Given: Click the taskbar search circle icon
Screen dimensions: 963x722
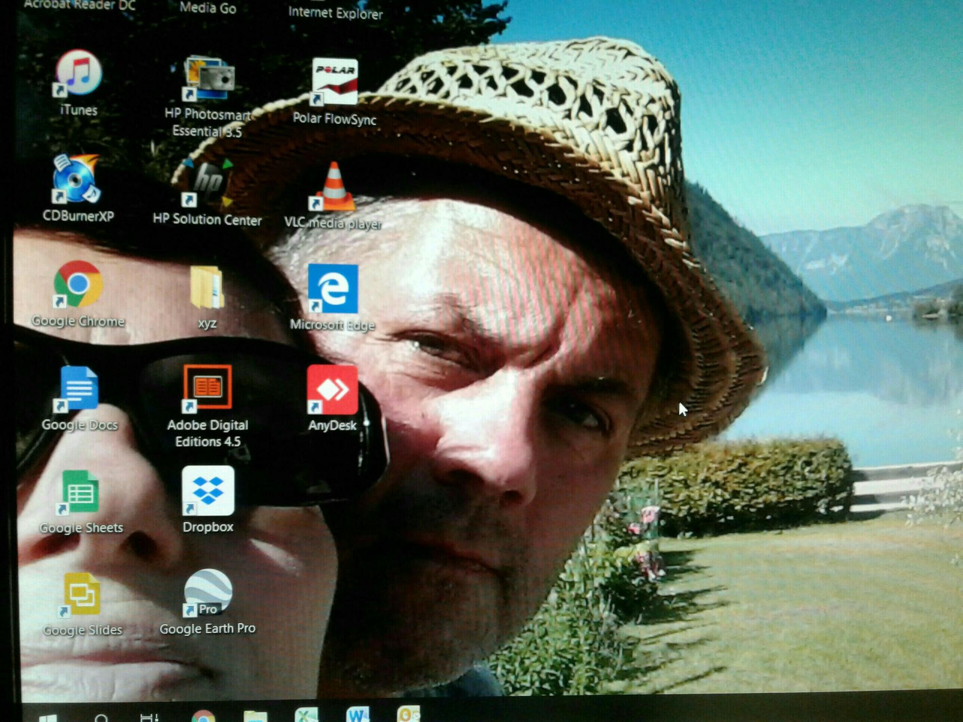Looking at the screenshot, I should point(102,717).
